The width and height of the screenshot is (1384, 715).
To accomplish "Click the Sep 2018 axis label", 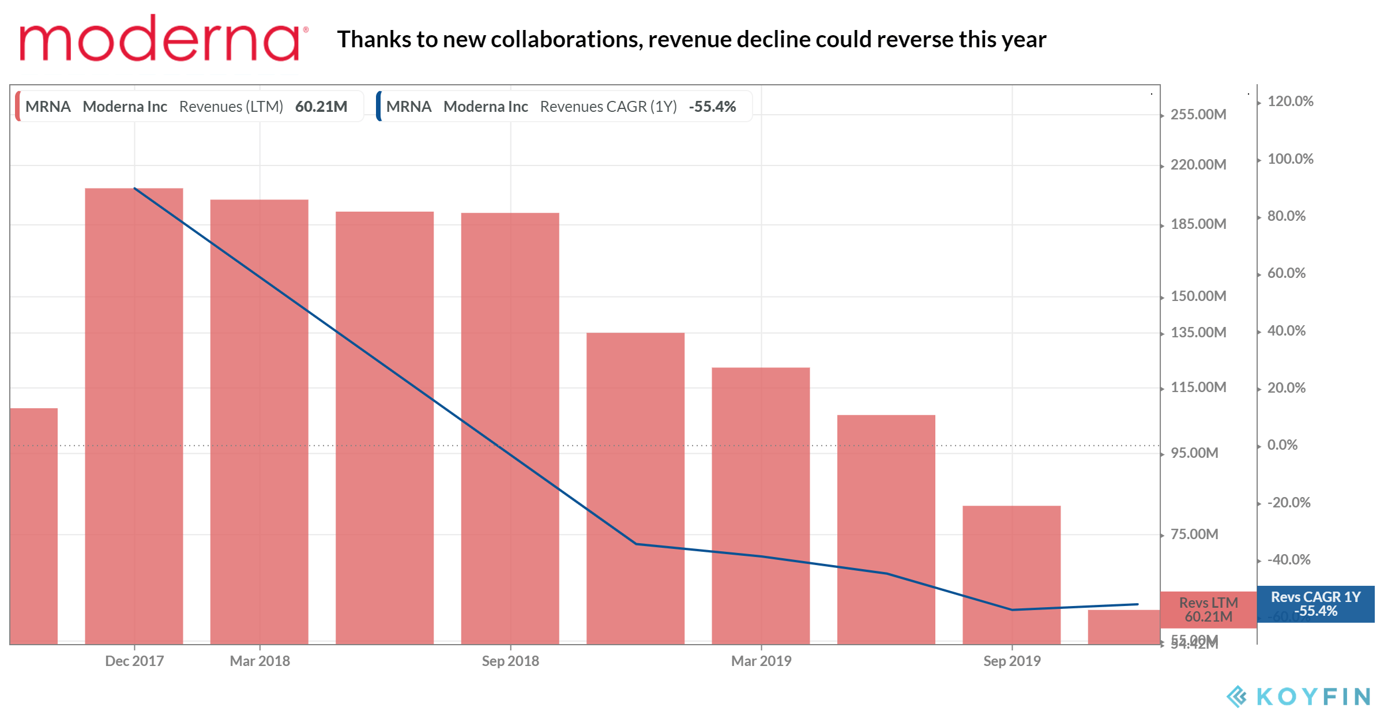I will tap(510, 661).
